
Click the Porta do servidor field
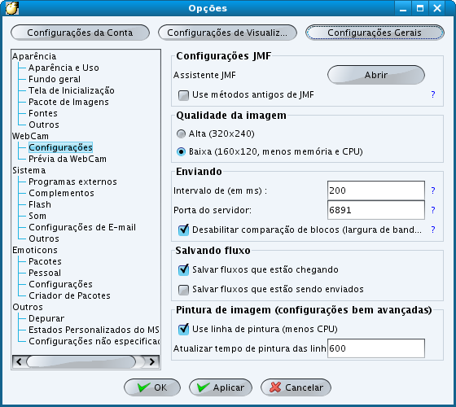click(376, 210)
